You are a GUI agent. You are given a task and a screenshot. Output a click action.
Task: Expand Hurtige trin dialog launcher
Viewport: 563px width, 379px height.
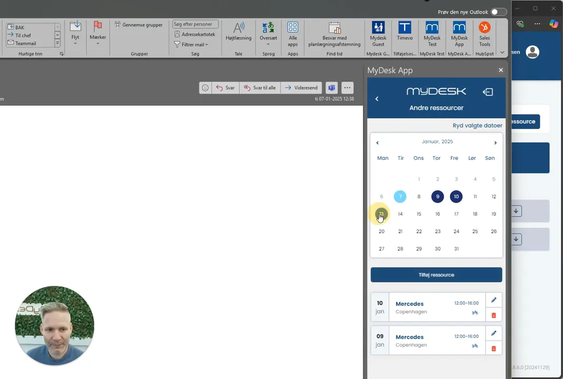click(62, 54)
